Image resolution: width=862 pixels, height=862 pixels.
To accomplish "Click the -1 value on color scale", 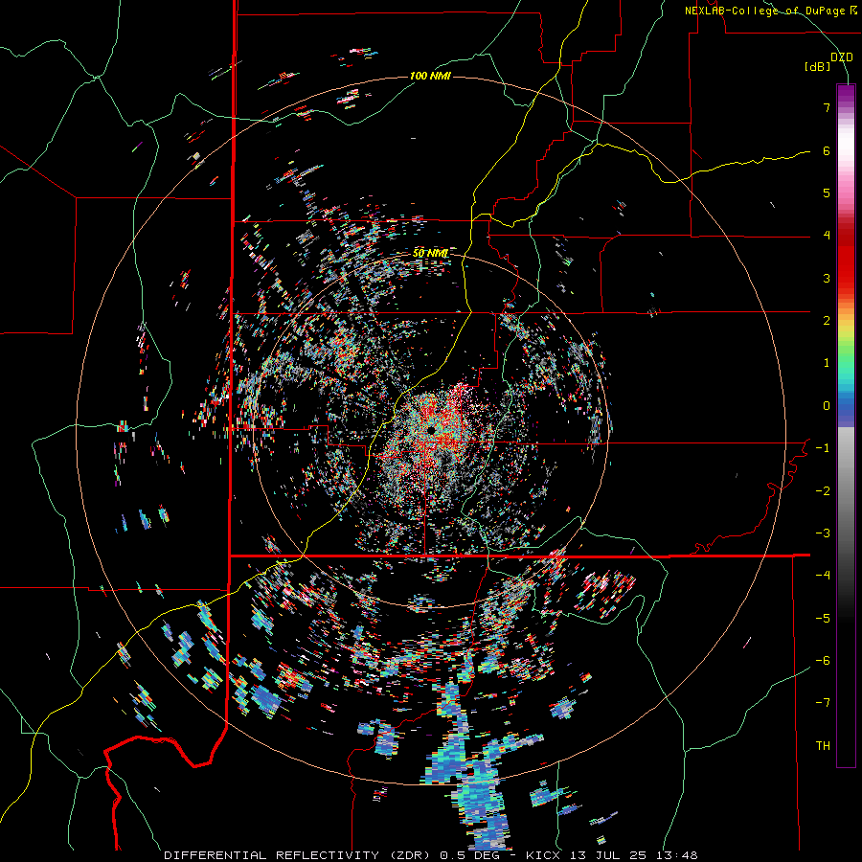I will pyautogui.click(x=823, y=448).
